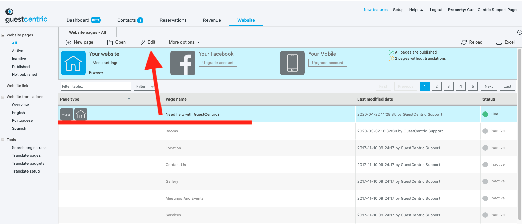Viewport: 522px width, 224px height.
Task: Click the blue Your website house icon
Action: coord(73,63)
